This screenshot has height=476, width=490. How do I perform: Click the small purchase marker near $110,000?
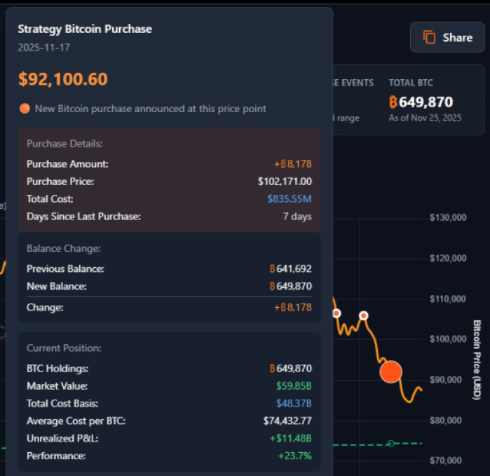click(364, 315)
